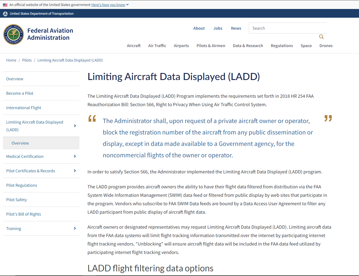The image size is (359, 276).
Task: Expand "Here's how you know" dropdown
Action: point(110,5)
